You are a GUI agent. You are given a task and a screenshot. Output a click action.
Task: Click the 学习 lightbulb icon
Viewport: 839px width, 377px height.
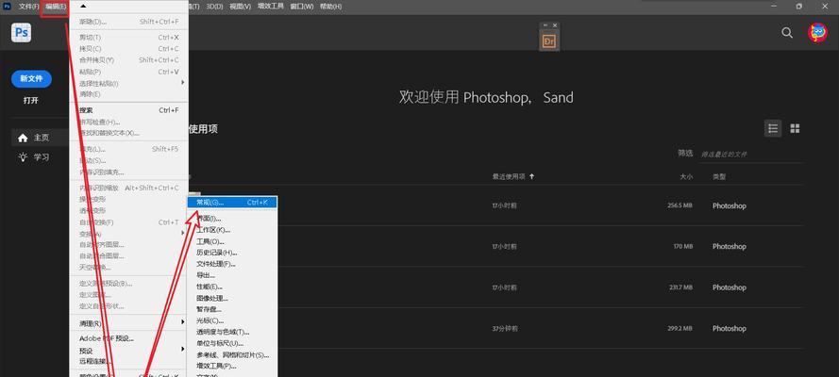(x=23, y=157)
